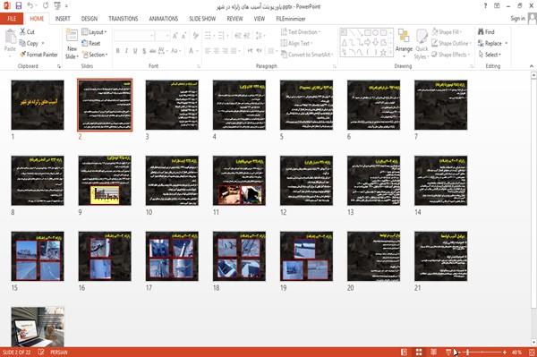Collapse the ribbon with arrow
This screenshot has width=537, height=357.
pos(531,66)
